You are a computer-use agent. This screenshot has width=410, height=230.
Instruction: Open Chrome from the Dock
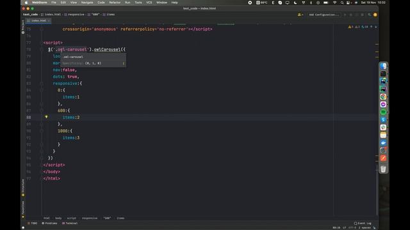(383, 96)
